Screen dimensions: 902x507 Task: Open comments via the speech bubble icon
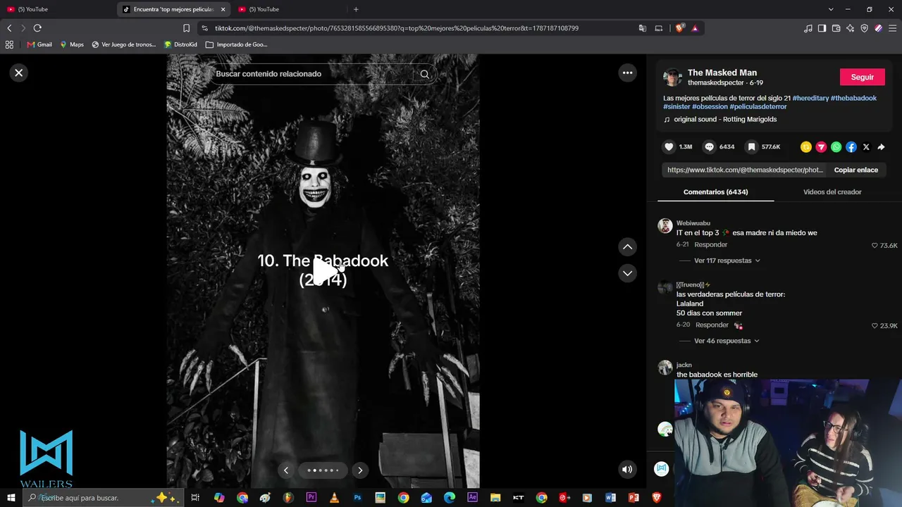710,147
